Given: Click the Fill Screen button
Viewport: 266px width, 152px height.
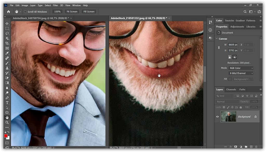Looking at the screenshot, I should pos(89,12).
